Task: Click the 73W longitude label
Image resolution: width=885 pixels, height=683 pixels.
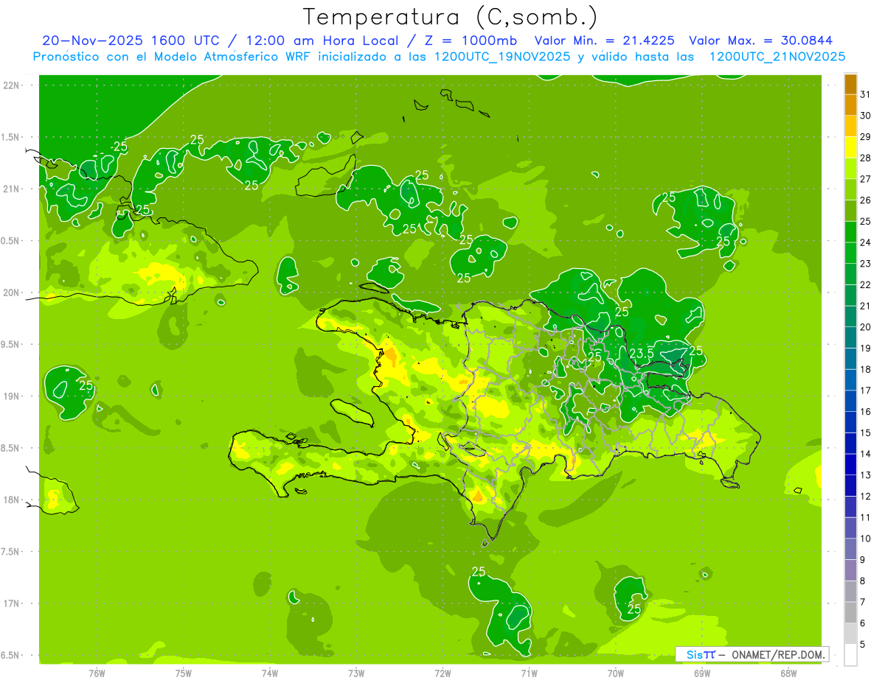Action: point(356,673)
